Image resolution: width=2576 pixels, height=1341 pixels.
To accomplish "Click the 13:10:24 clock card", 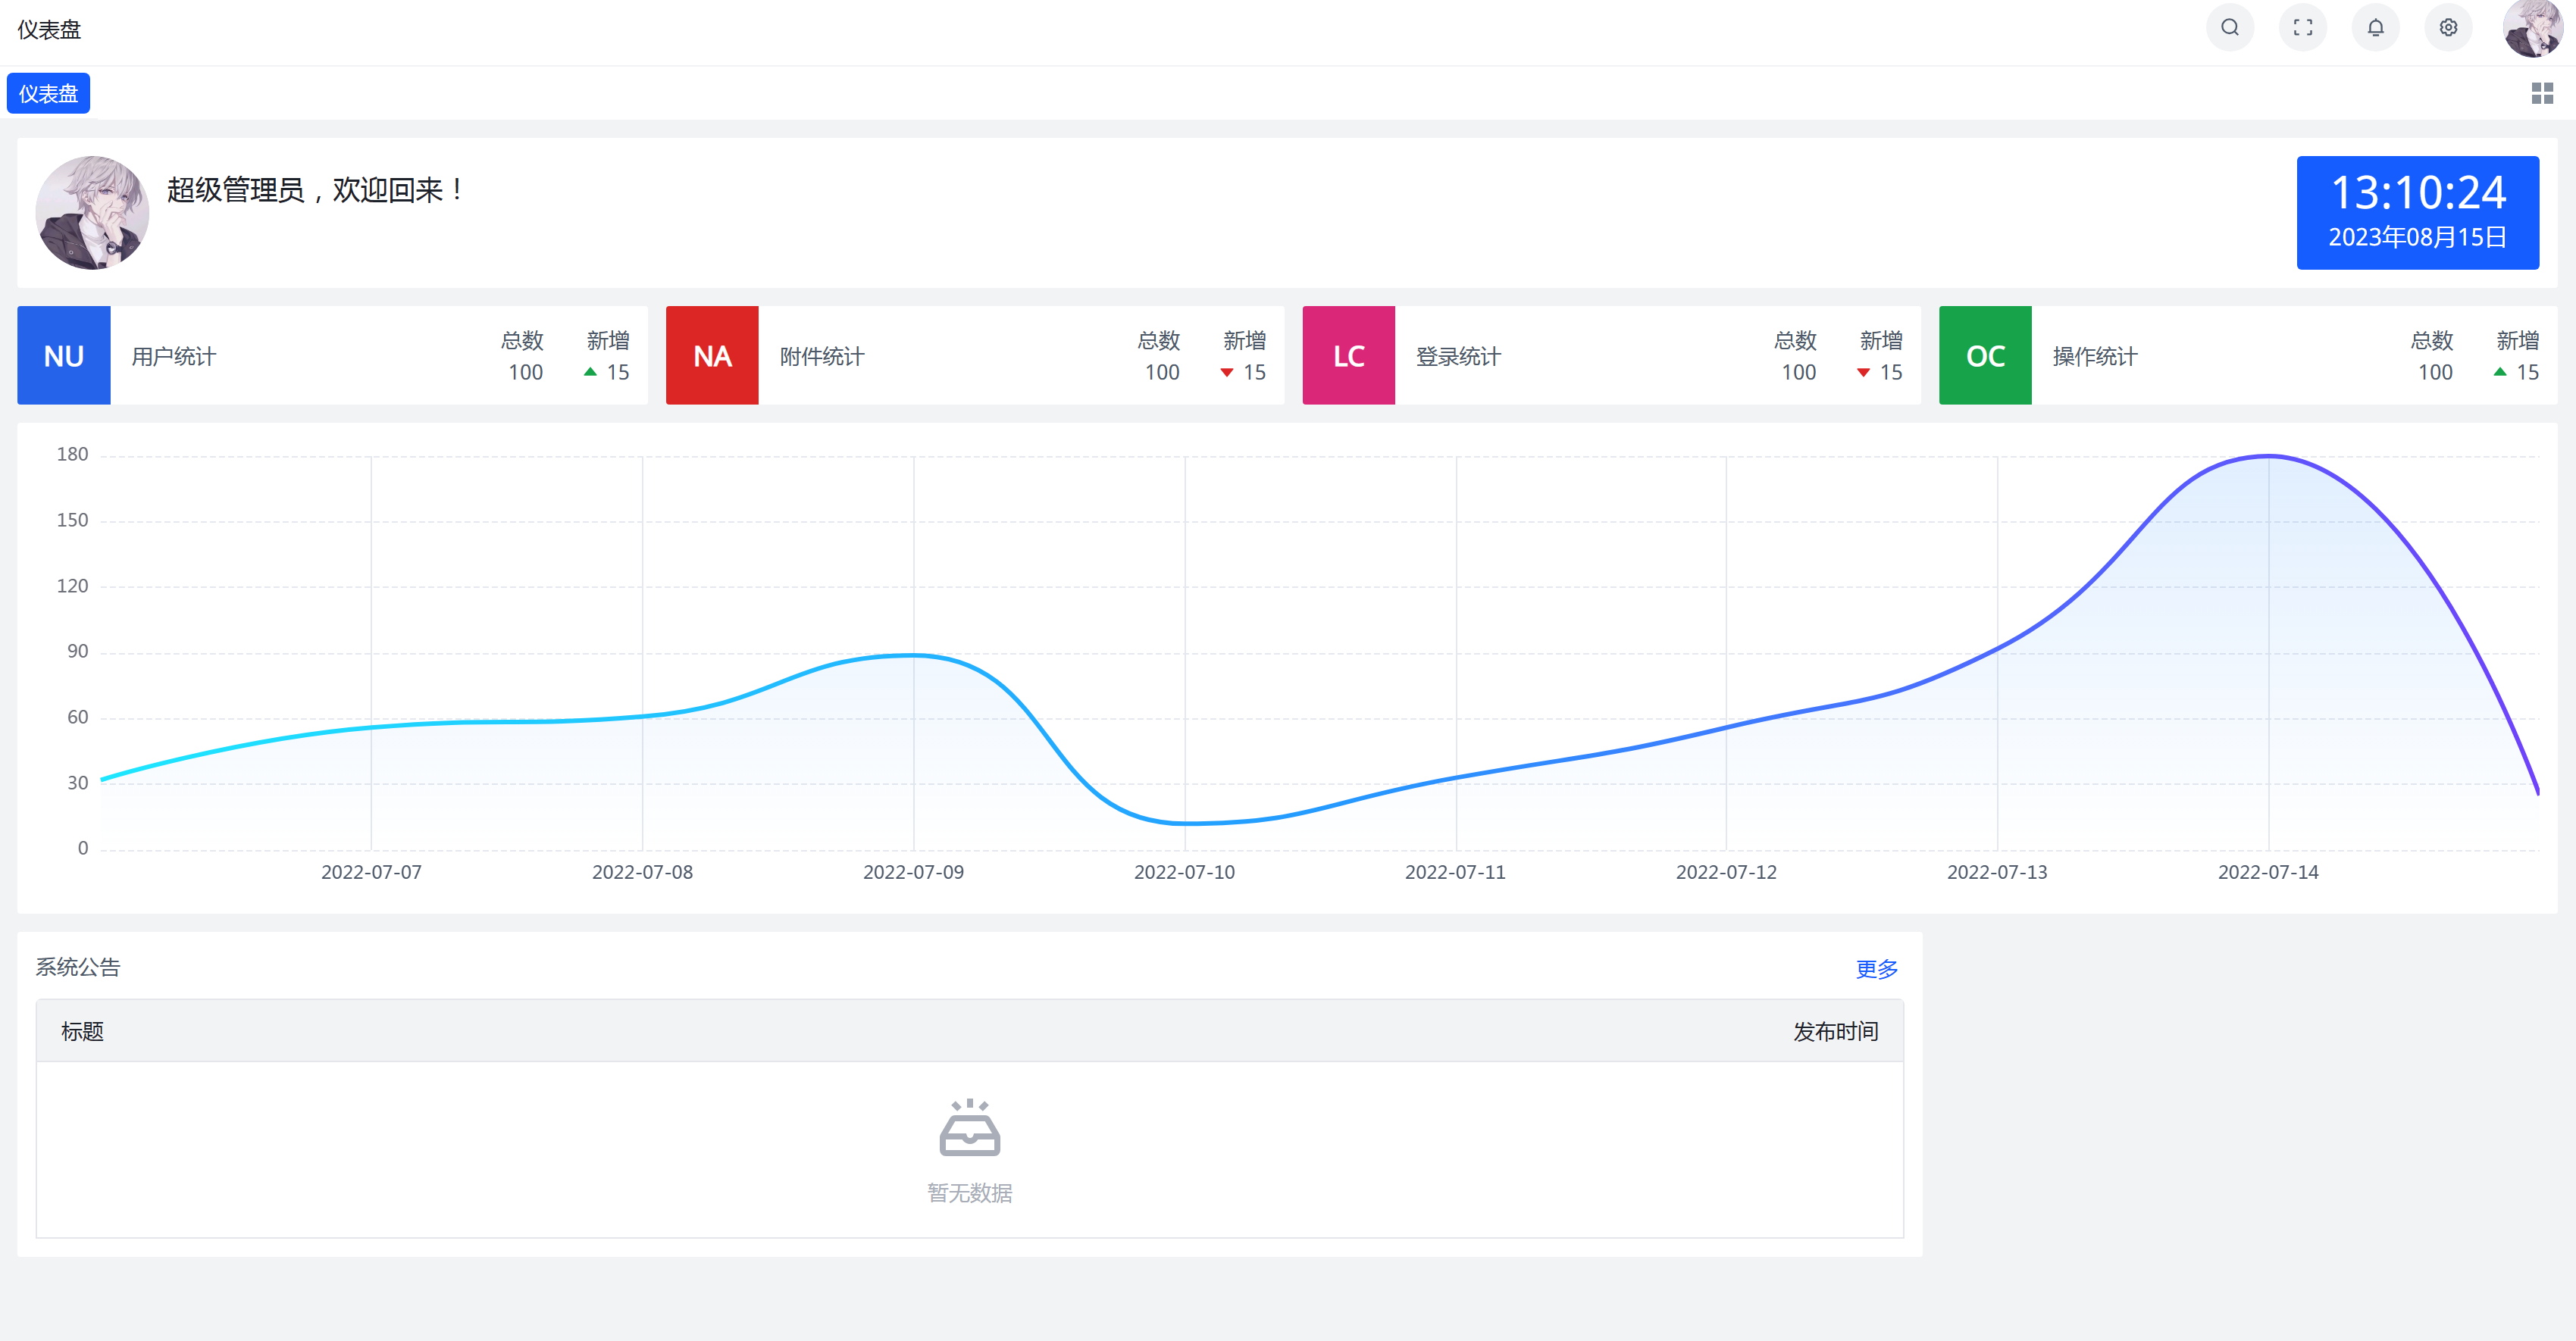I will pos(2417,212).
